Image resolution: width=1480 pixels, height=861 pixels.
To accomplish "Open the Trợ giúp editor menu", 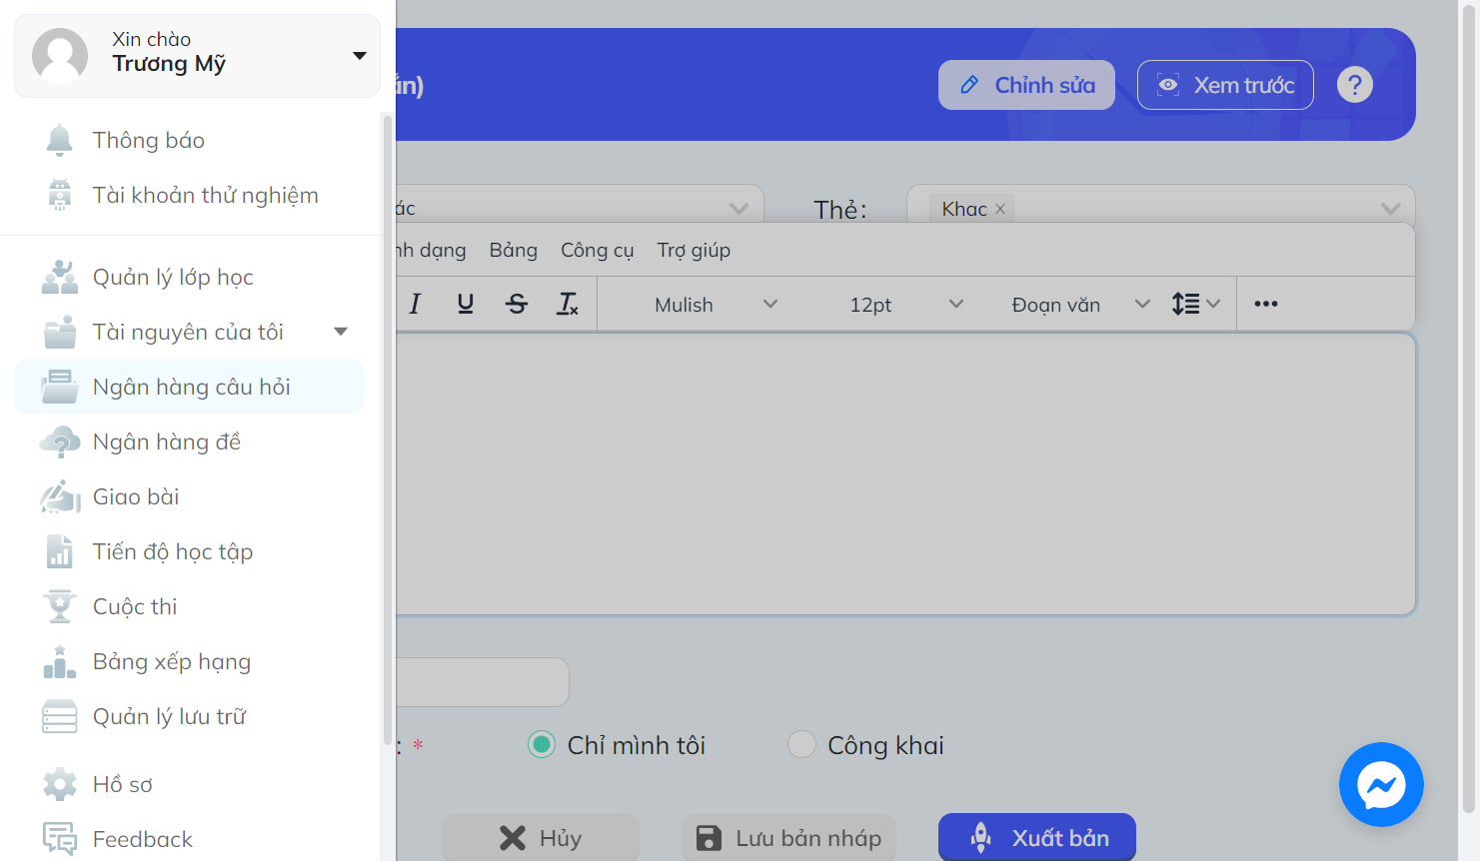I will click(694, 250).
